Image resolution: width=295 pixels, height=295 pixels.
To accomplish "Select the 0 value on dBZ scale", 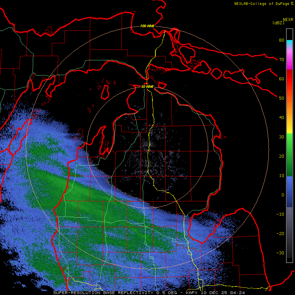I will (x=283, y=195).
